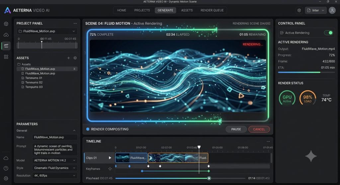340x185 pixels.
Task: Click the rendering preview video frame
Action: tap(178, 76)
